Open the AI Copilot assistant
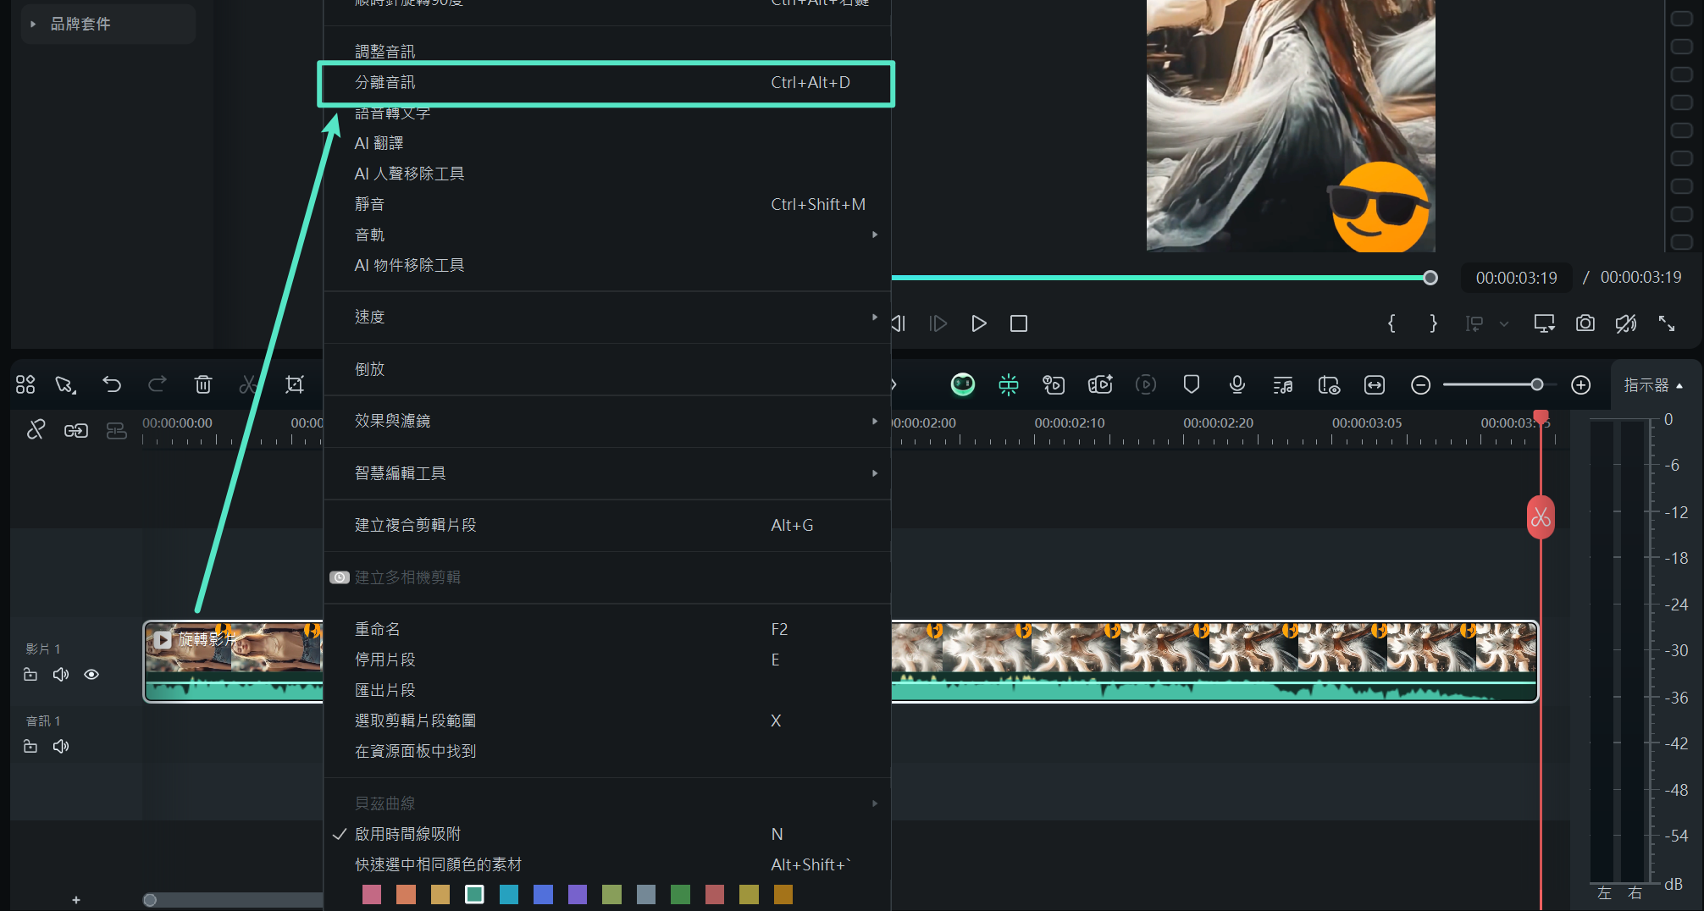 (962, 384)
